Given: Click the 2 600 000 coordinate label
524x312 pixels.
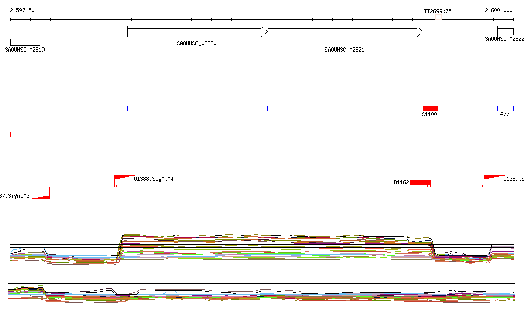Looking at the screenshot, I should coord(498,10).
